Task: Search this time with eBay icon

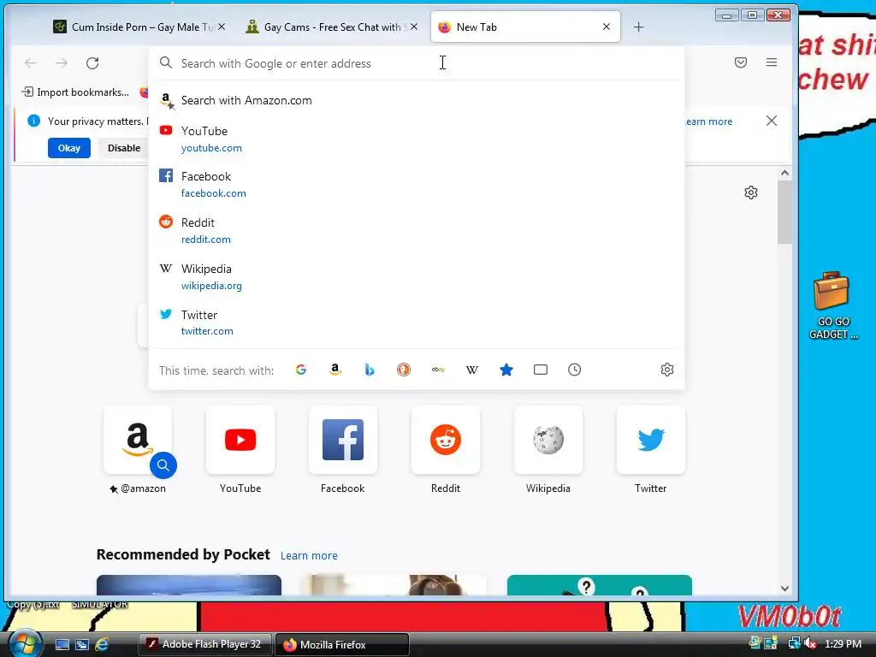Action: 438,370
